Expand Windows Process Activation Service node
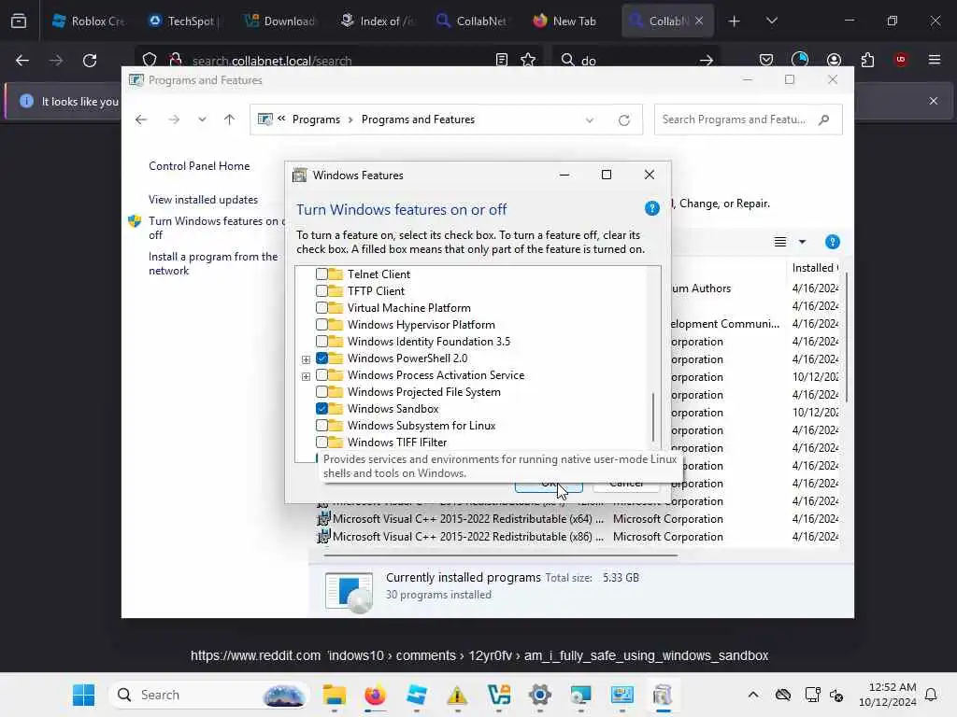This screenshot has height=717, width=957. (306, 376)
